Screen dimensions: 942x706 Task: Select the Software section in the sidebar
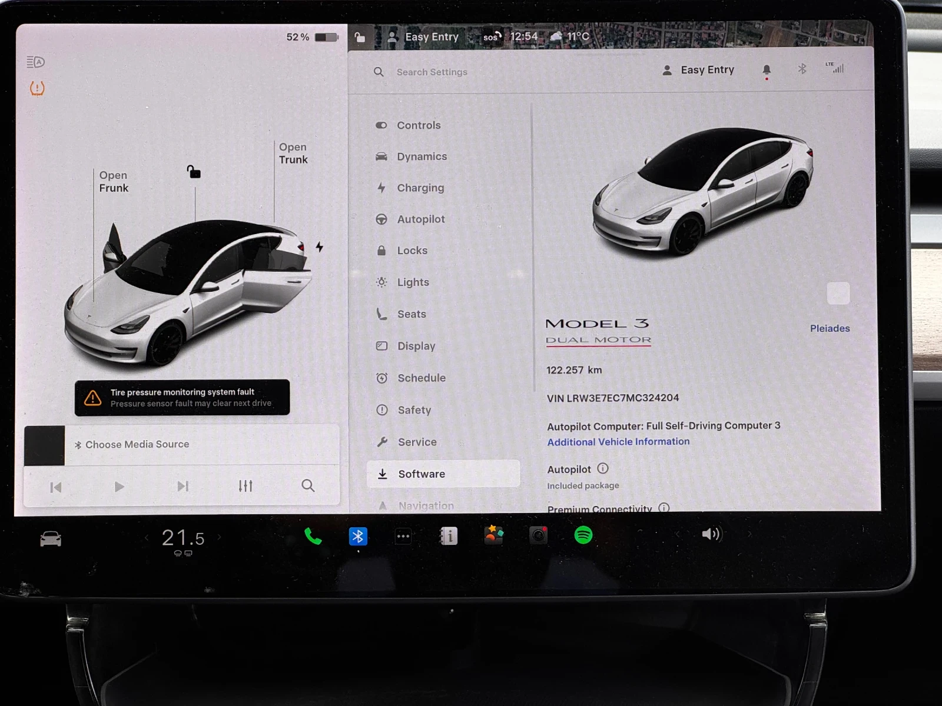pyautogui.click(x=422, y=474)
